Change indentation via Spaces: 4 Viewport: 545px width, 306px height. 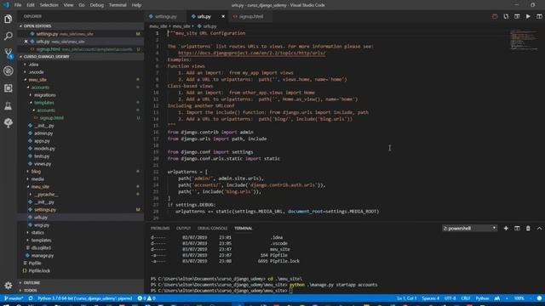tap(431, 298)
